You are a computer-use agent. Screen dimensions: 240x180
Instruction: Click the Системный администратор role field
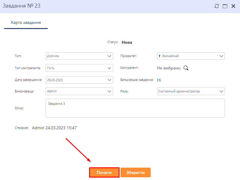(187, 91)
